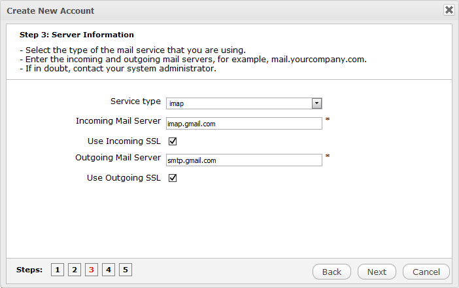Go to step 2 in Steps
Image resolution: width=459 pixels, height=288 pixels.
coord(75,270)
